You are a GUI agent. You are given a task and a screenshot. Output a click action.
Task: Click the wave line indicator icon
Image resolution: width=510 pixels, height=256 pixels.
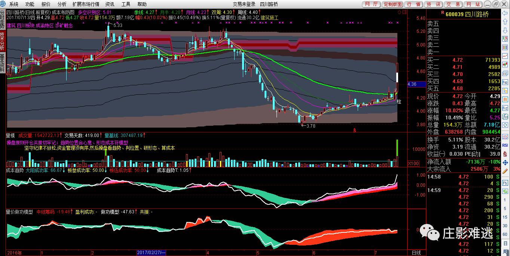(x=505, y=136)
